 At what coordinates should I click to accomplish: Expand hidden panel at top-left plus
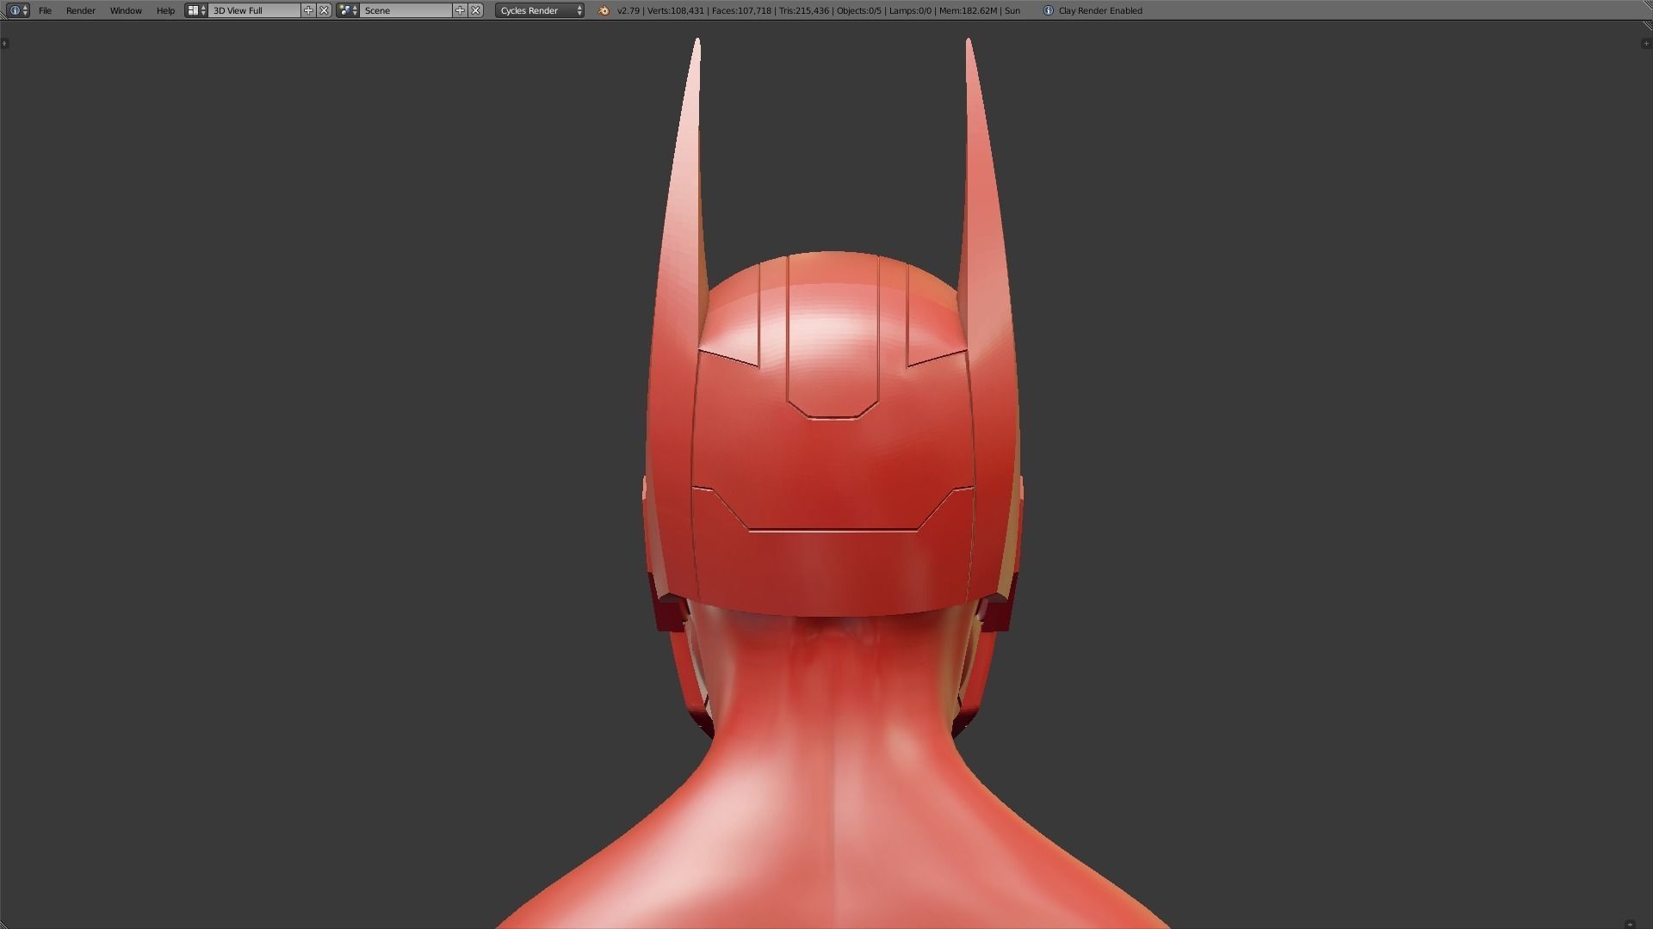[x=4, y=43]
